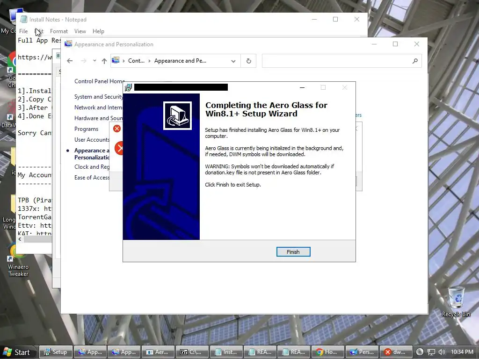This screenshot has height=359, width=479.
Task: Switch to Pers... taskbar button
Action: coord(362,352)
